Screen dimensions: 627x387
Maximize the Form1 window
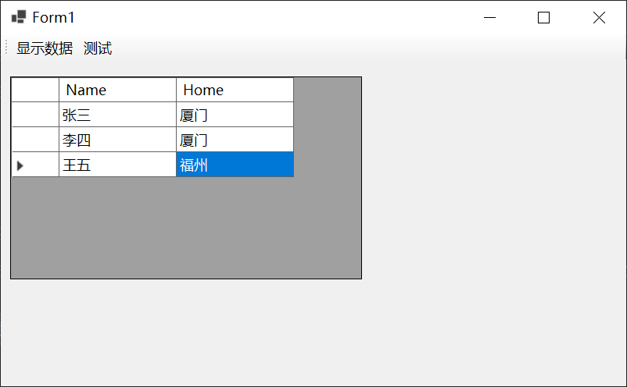(x=544, y=18)
